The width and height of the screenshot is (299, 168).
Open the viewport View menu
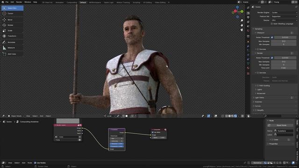click(28, 116)
